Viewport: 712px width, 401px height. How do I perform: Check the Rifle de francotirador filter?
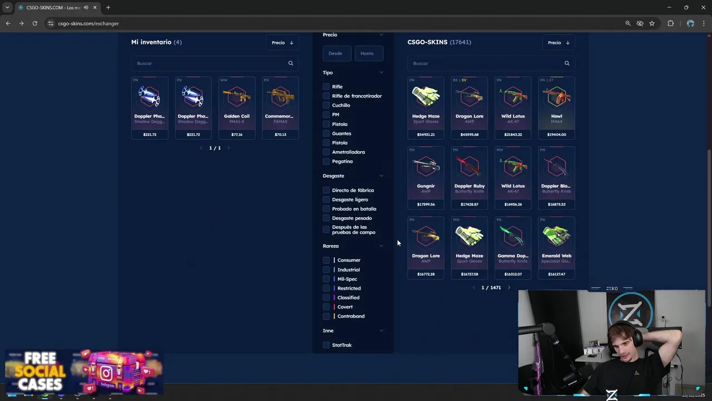[x=327, y=96]
